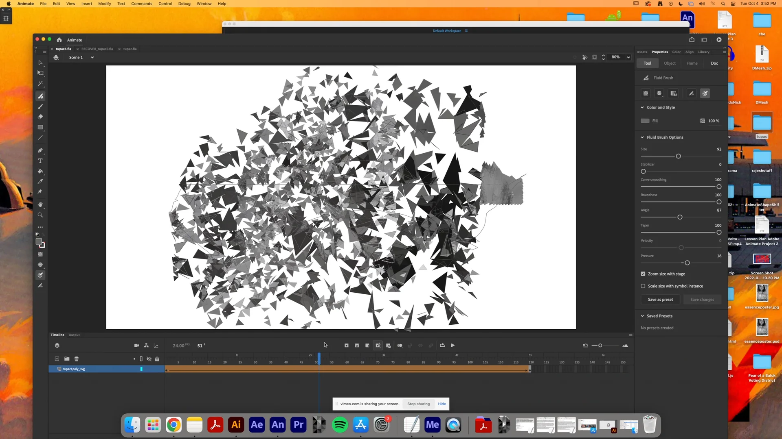Viewport: 782px width, 439px height.
Task: Select the Selection tool
Action: pos(40,63)
